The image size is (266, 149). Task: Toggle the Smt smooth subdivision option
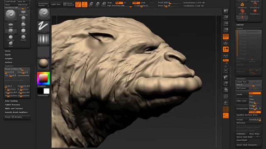point(255,93)
